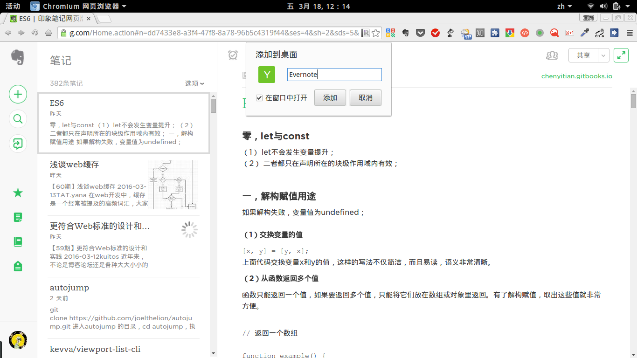Open the 浅谈web缓存 note
This screenshot has height=358, width=637.
coord(124,185)
